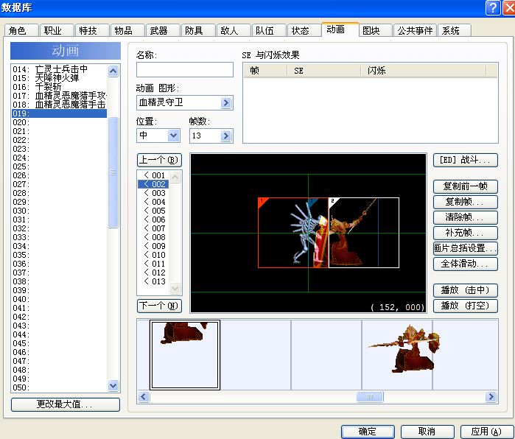Image resolution: width=515 pixels, height=439 pixels.
Task: Click the 名称 text field
Action: [185, 70]
